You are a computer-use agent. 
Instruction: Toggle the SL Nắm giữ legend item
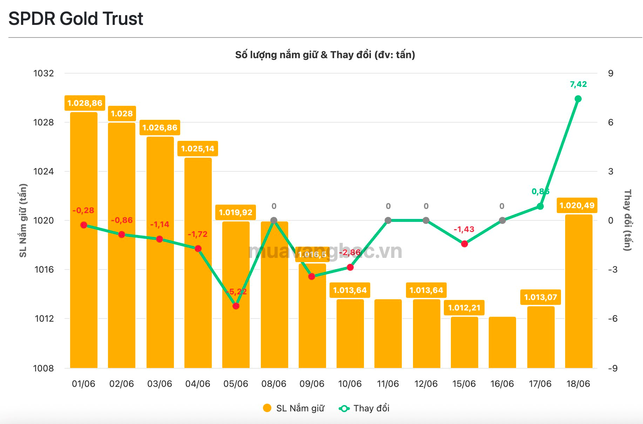click(294, 408)
